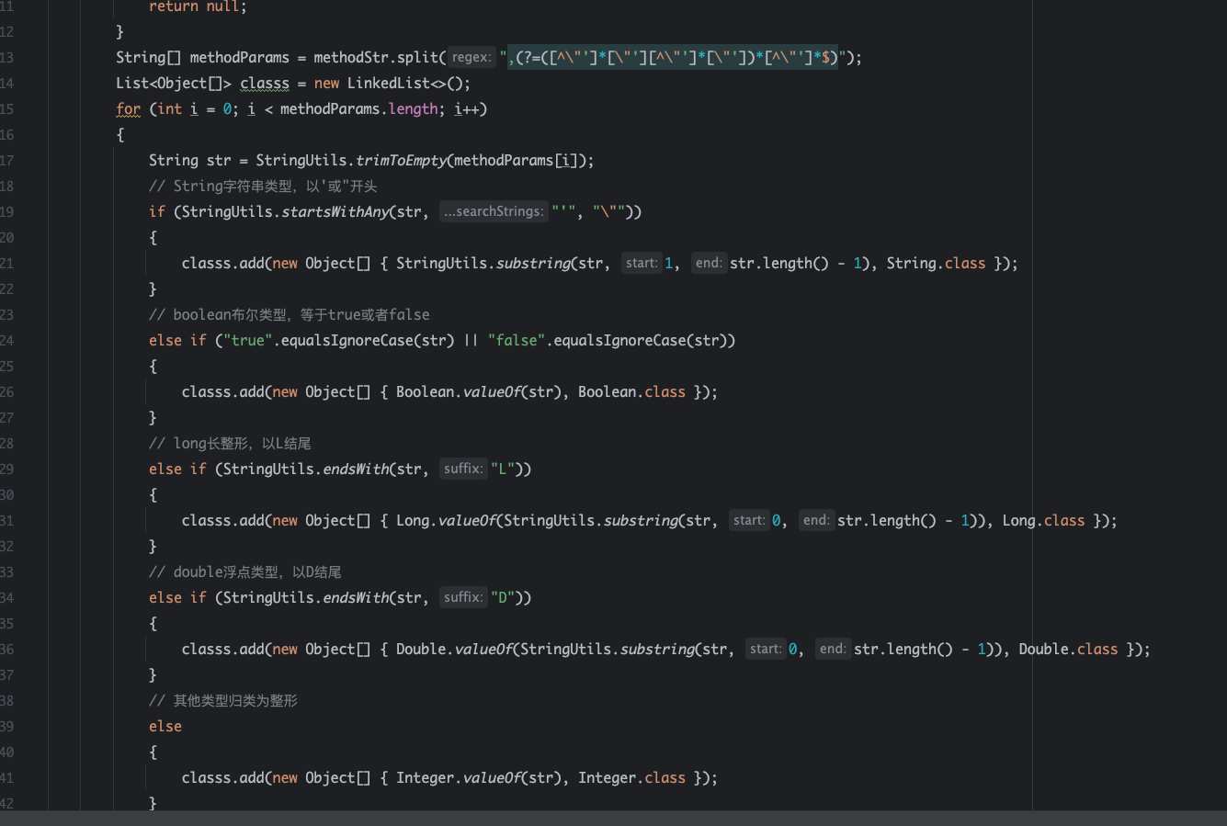Click the 'suffix:' hint before "L"

pos(462,469)
